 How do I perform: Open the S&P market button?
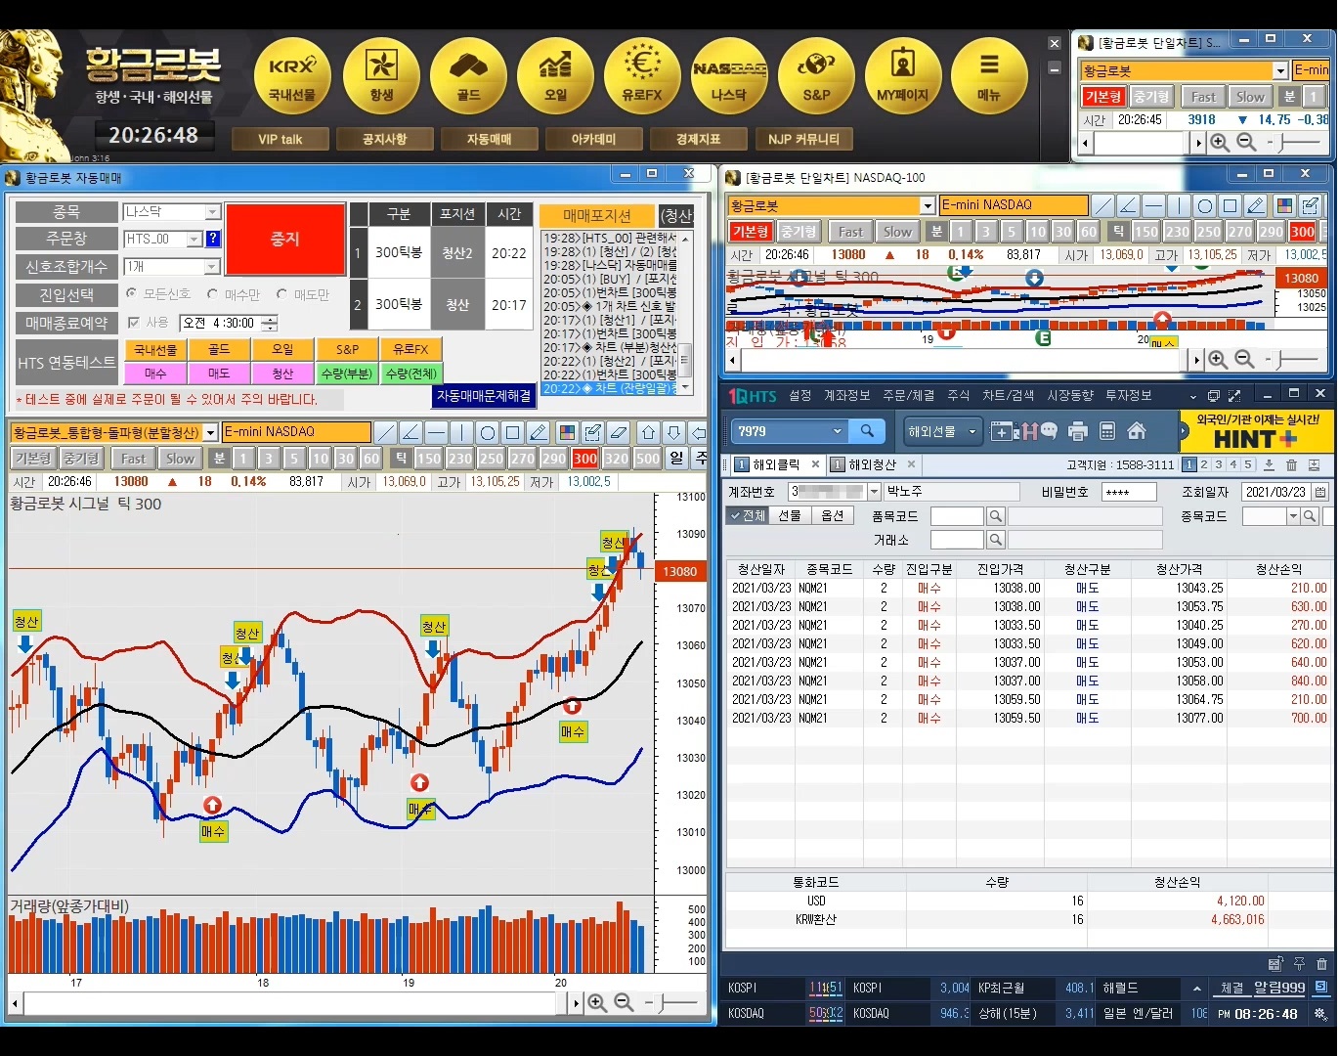[x=816, y=76]
